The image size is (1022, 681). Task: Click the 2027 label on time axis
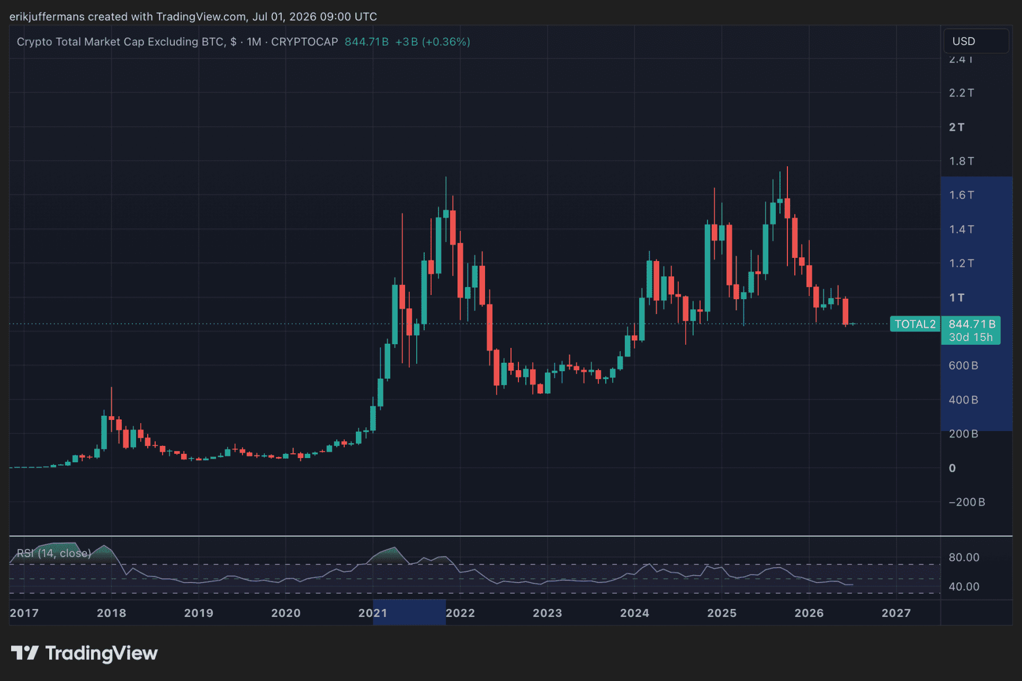(x=896, y=613)
